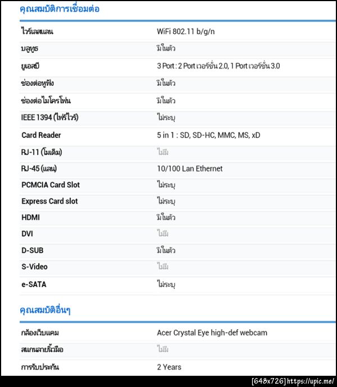Click the HDMI row label

[30, 218]
